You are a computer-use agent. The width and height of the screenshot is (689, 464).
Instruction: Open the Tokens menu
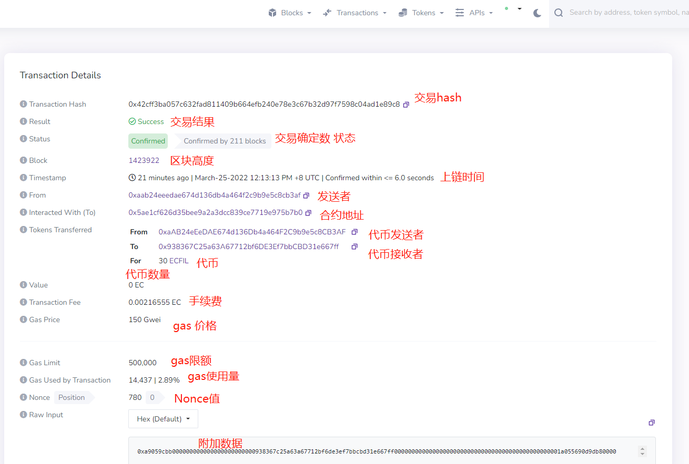[x=421, y=13]
